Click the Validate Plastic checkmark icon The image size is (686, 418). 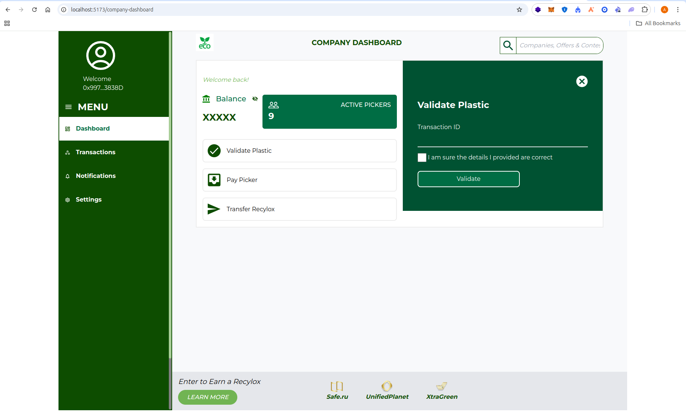coord(214,151)
